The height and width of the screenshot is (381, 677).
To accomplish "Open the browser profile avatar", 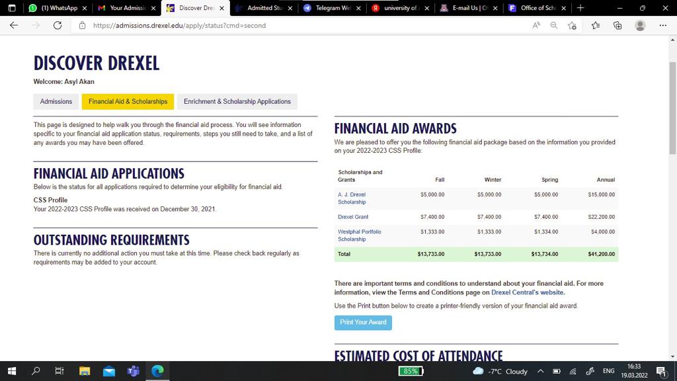I will pyautogui.click(x=640, y=25).
